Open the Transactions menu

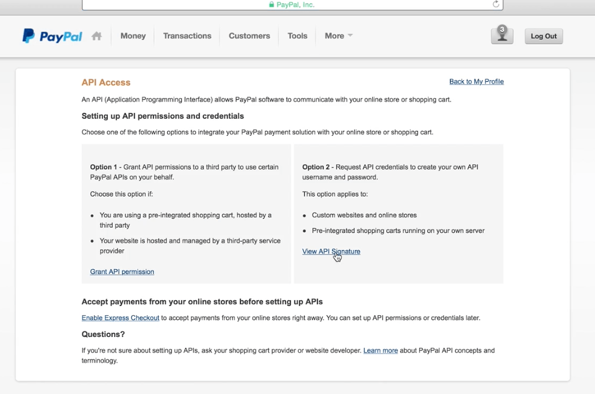(x=187, y=36)
